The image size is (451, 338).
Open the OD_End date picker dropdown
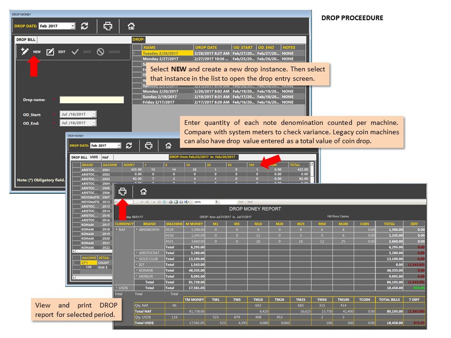[94, 123]
